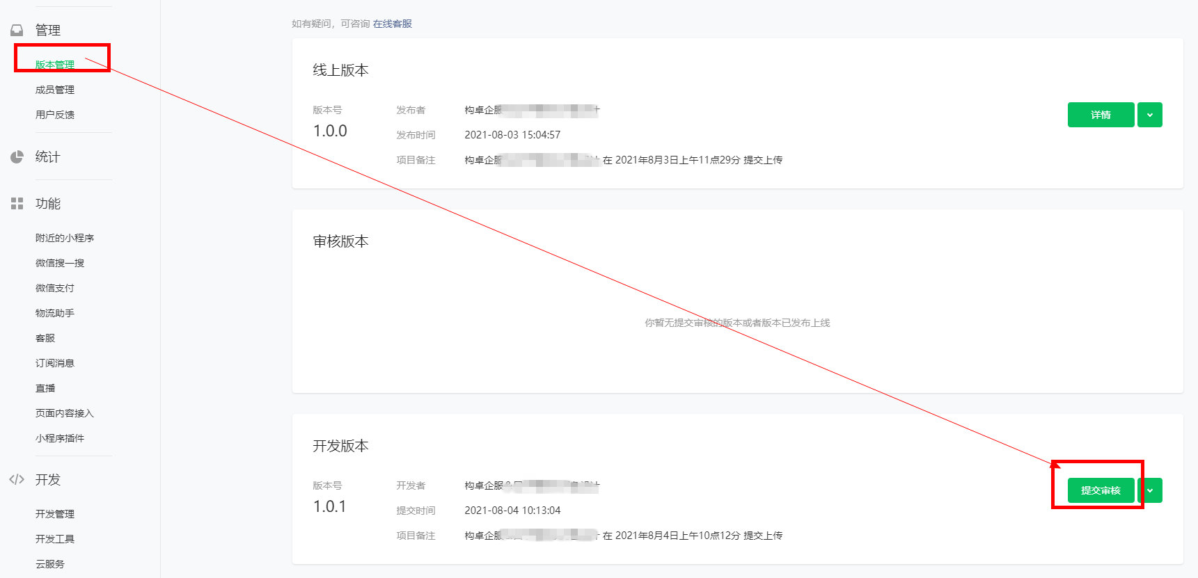The height and width of the screenshot is (578, 1198).
Task: Navigate to 微信支付
Action: tap(55, 288)
